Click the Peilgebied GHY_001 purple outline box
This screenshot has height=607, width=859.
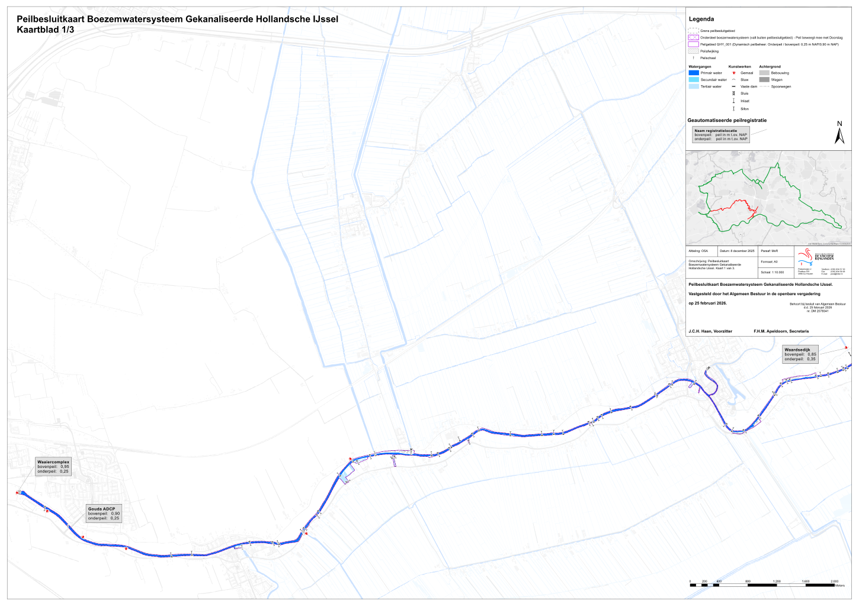click(693, 44)
